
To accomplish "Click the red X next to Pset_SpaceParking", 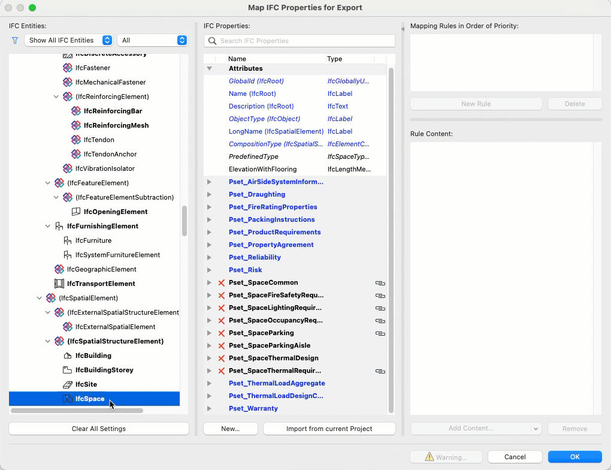I will [222, 333].
